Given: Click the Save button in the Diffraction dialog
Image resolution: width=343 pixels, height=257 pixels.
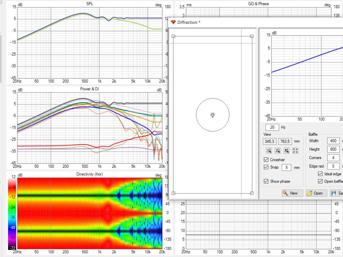Looking at the screenshot, I should point(336,193).
